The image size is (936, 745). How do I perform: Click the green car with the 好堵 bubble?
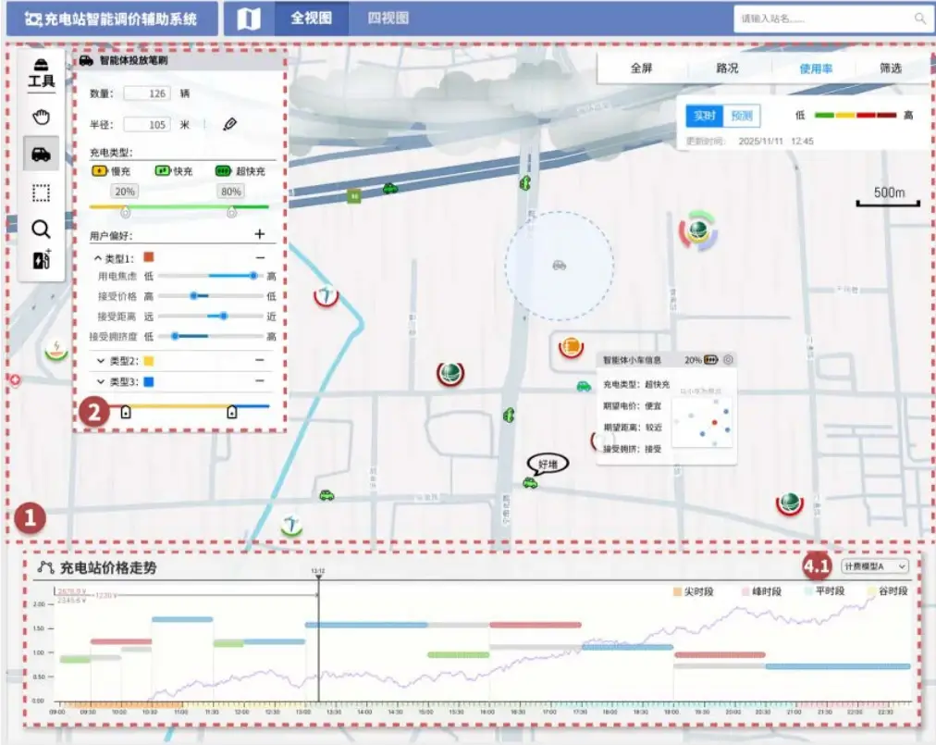[530, 483]
